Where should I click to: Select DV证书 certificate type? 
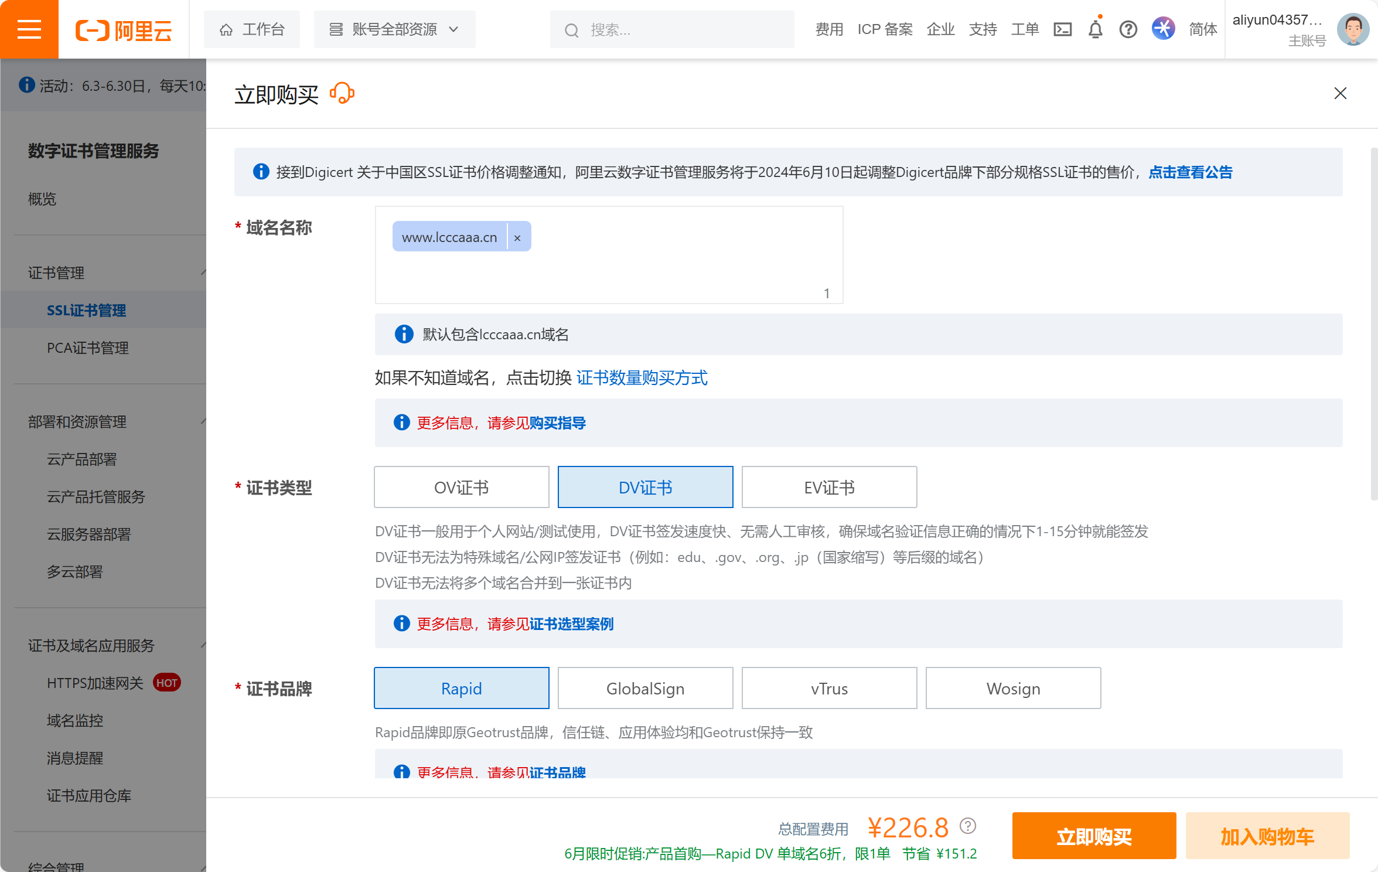(646, 487)
